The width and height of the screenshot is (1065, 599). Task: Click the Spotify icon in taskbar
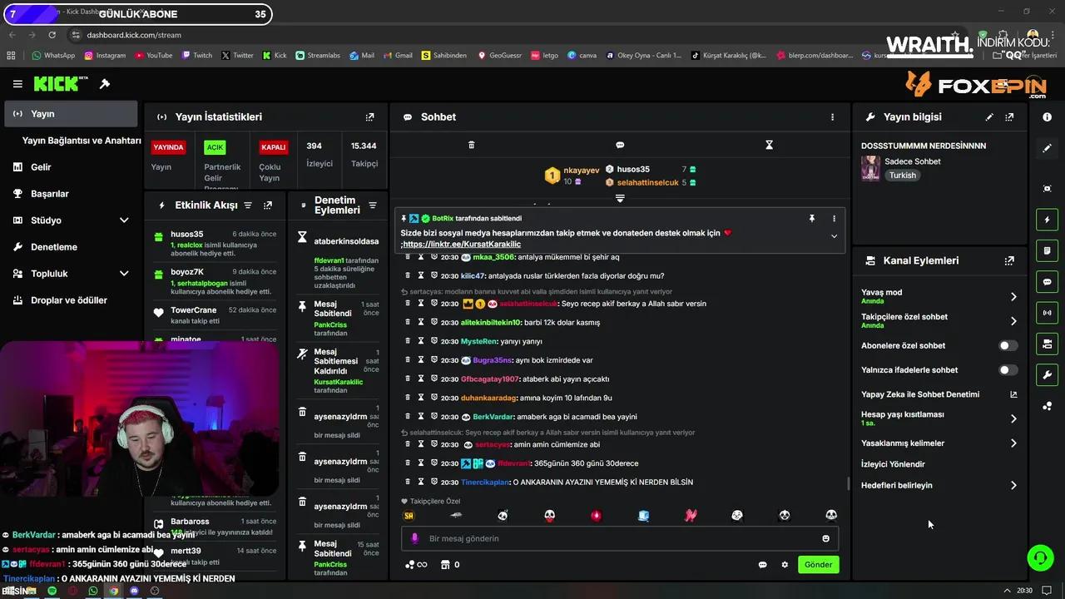pyautogui.click(x=52, y=591)
